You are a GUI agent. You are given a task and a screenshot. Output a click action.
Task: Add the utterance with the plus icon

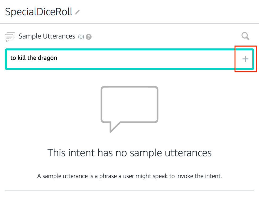point(245,59)
